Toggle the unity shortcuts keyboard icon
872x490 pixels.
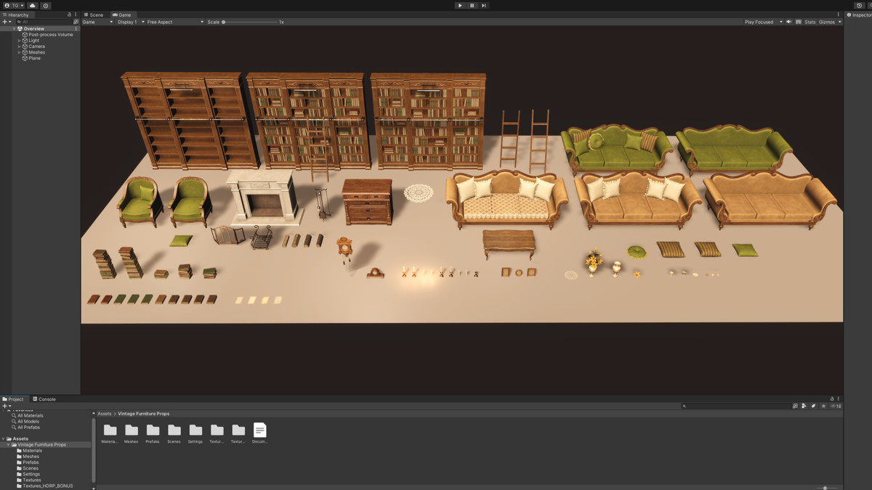[799, 22]
